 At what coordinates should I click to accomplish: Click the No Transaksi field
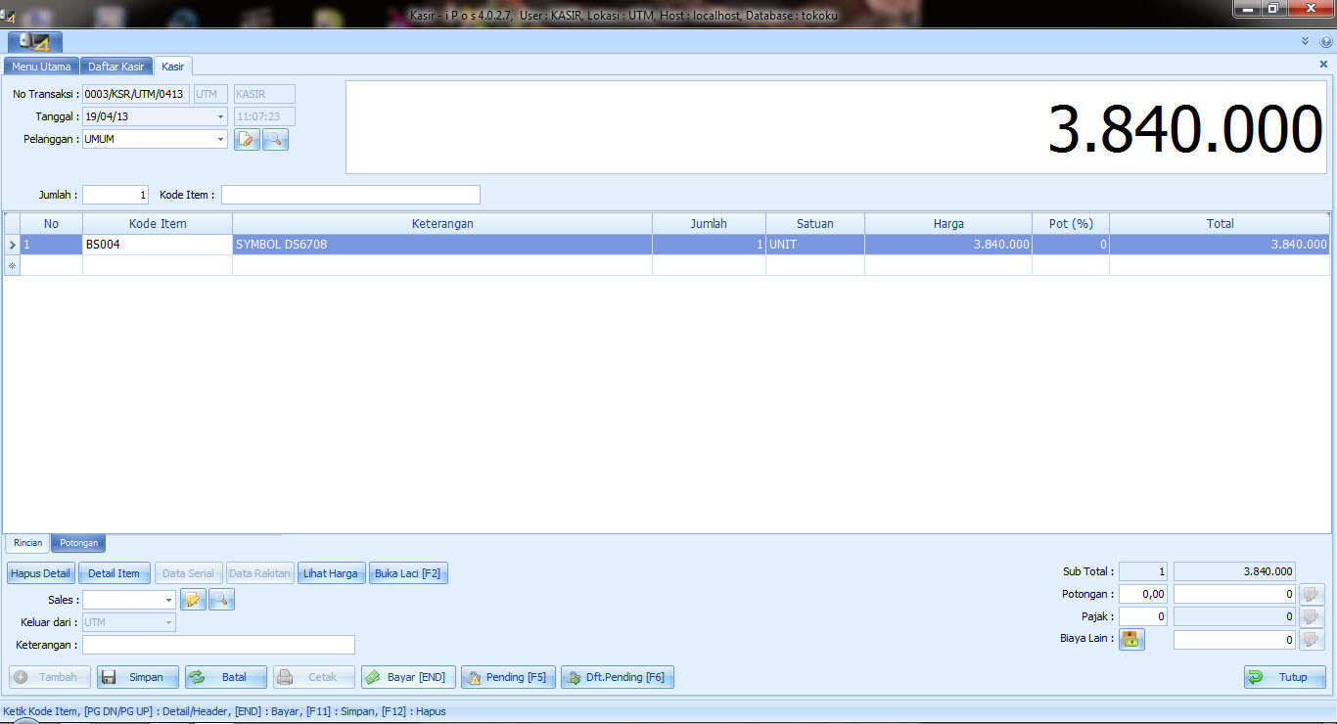pyautogui.click(x=136, y=94)
